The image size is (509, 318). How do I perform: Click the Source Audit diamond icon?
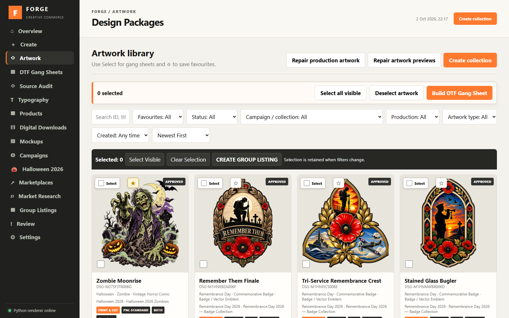click(x=13, y=86)
